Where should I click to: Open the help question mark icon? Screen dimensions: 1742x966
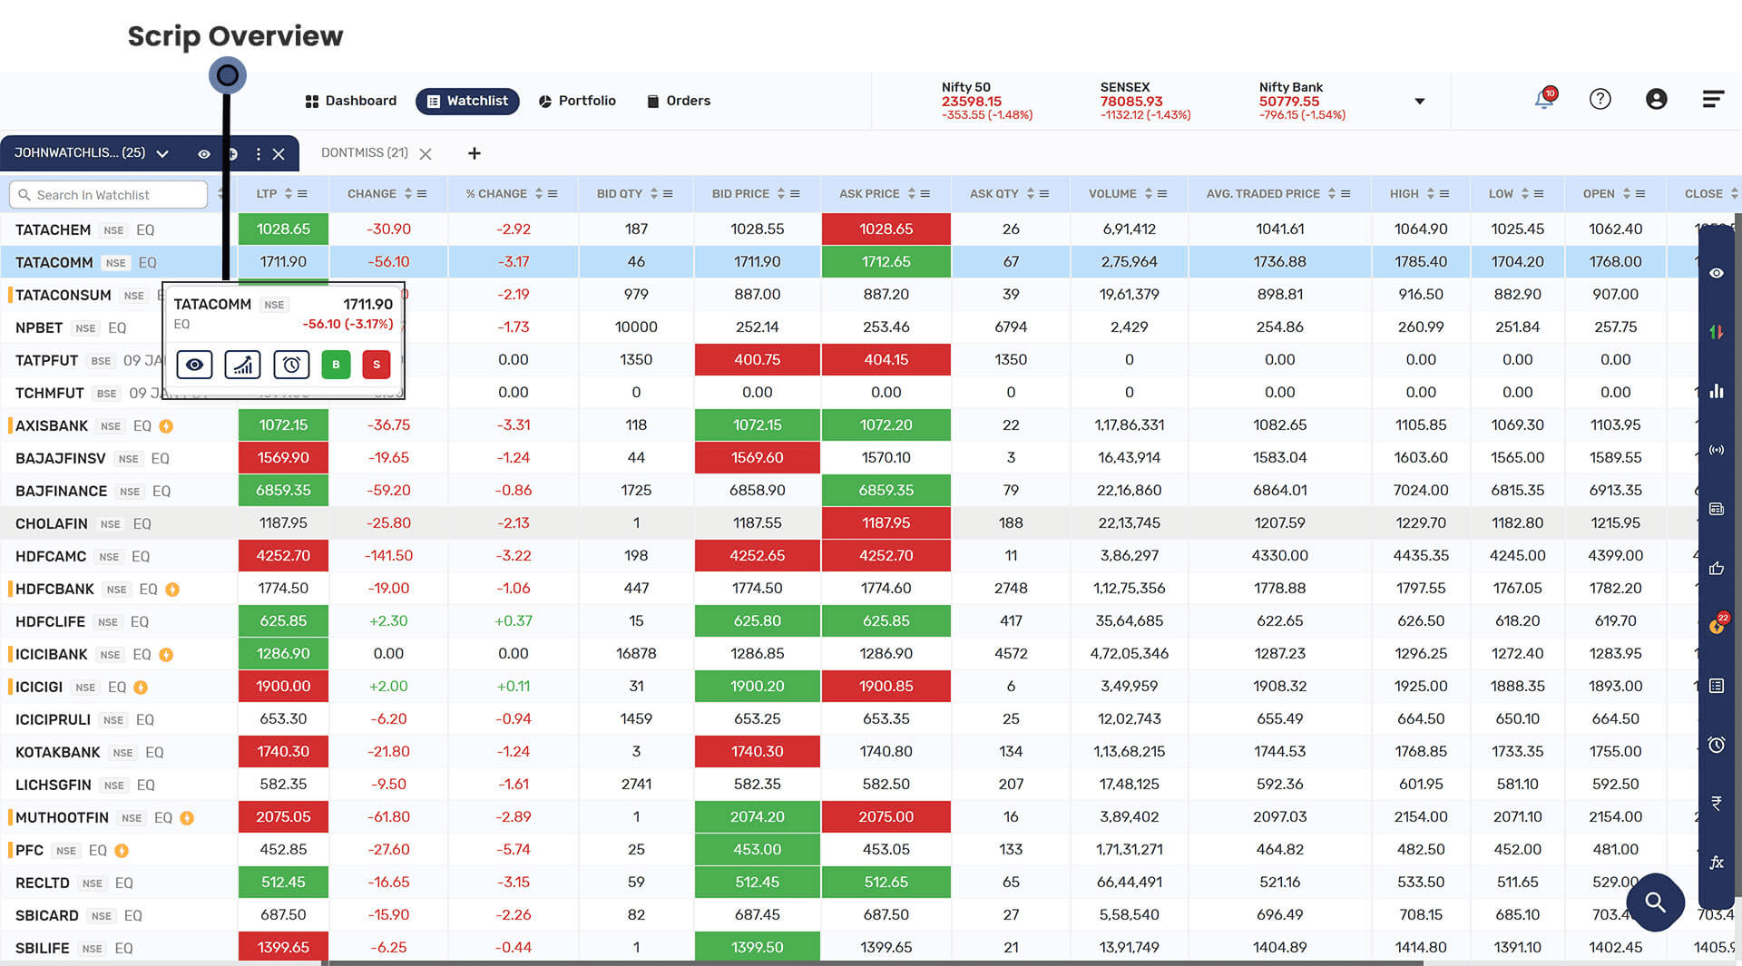click(x=1600, y=99)
